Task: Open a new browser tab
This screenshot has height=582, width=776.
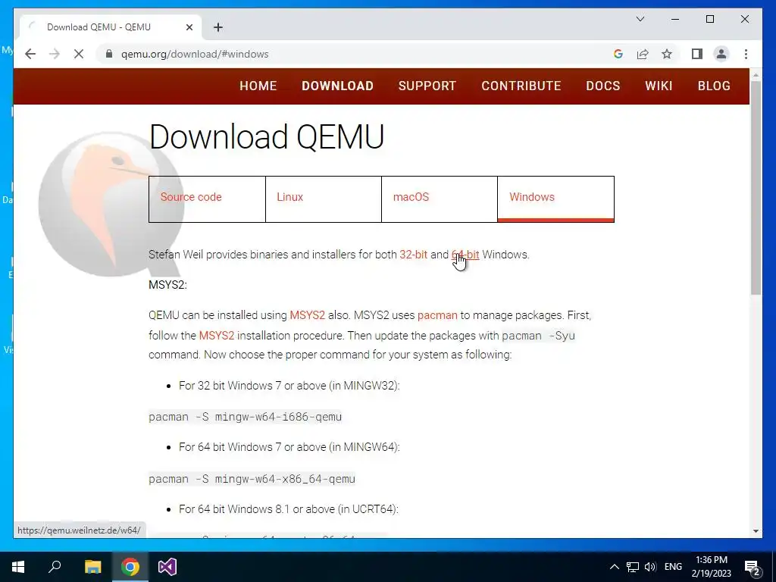Action: click(x=218, y=27)
